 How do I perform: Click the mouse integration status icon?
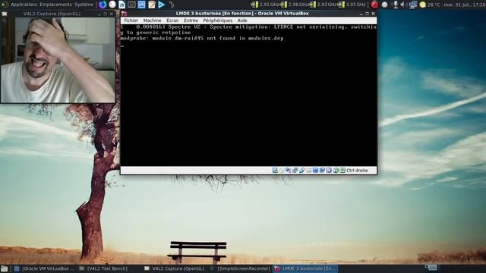tap(336, 170)
